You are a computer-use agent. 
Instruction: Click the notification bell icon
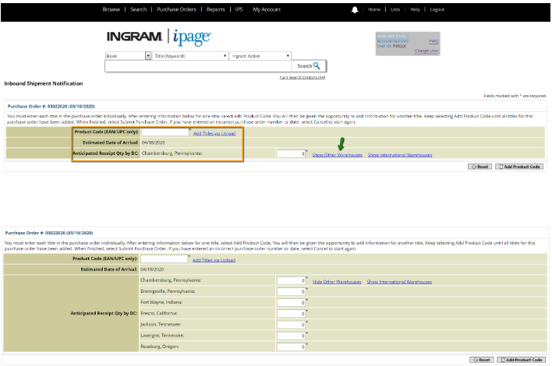tap(355, 10)
